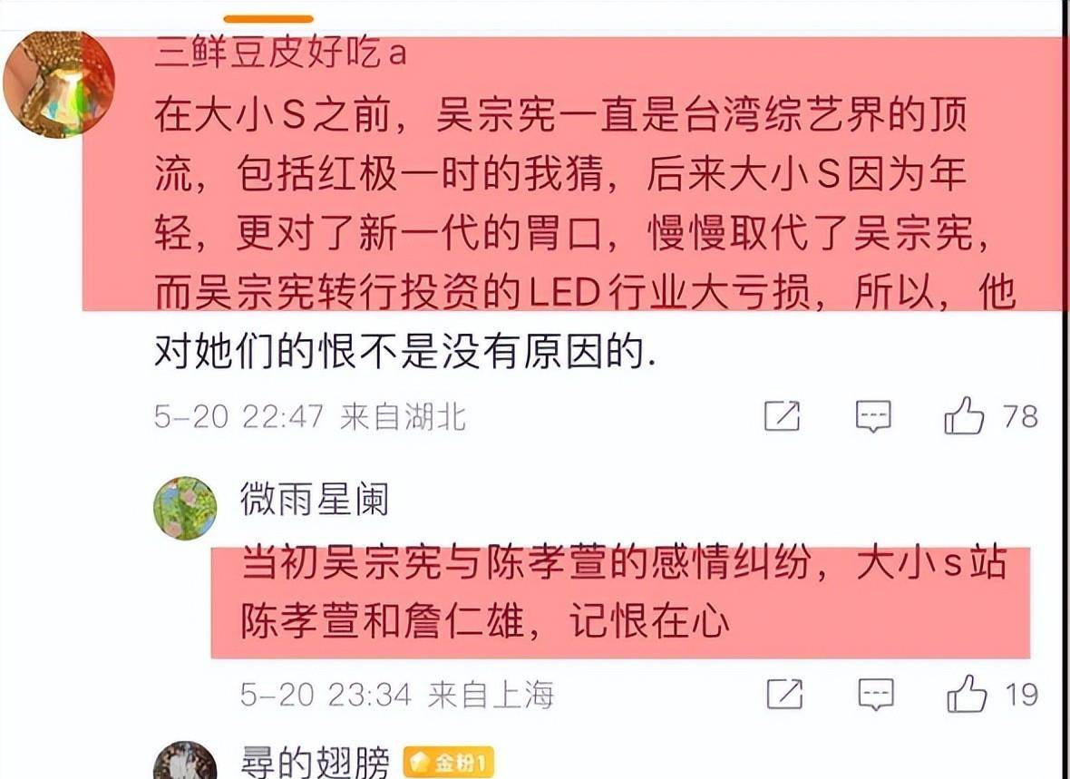Open username 三鲜豆皮好吃a profile
This screenshot has height=779, width=1070.
point(280,53)
